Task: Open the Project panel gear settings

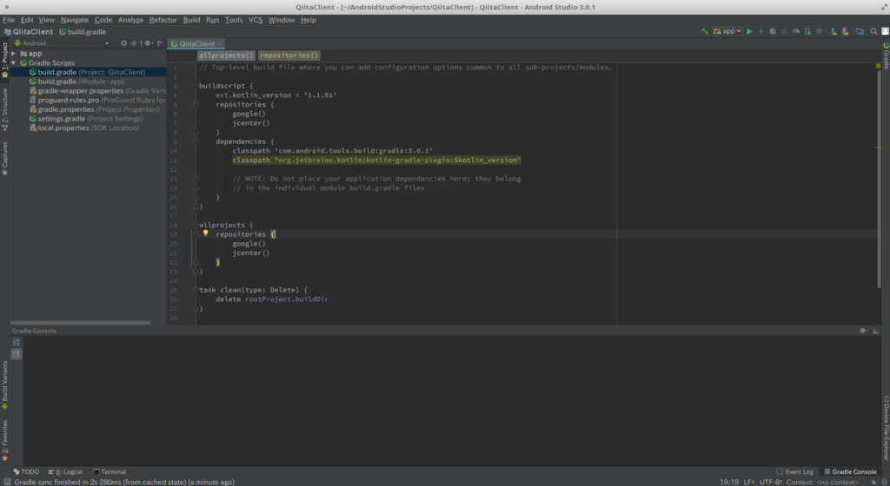Action: pos(148,43)
